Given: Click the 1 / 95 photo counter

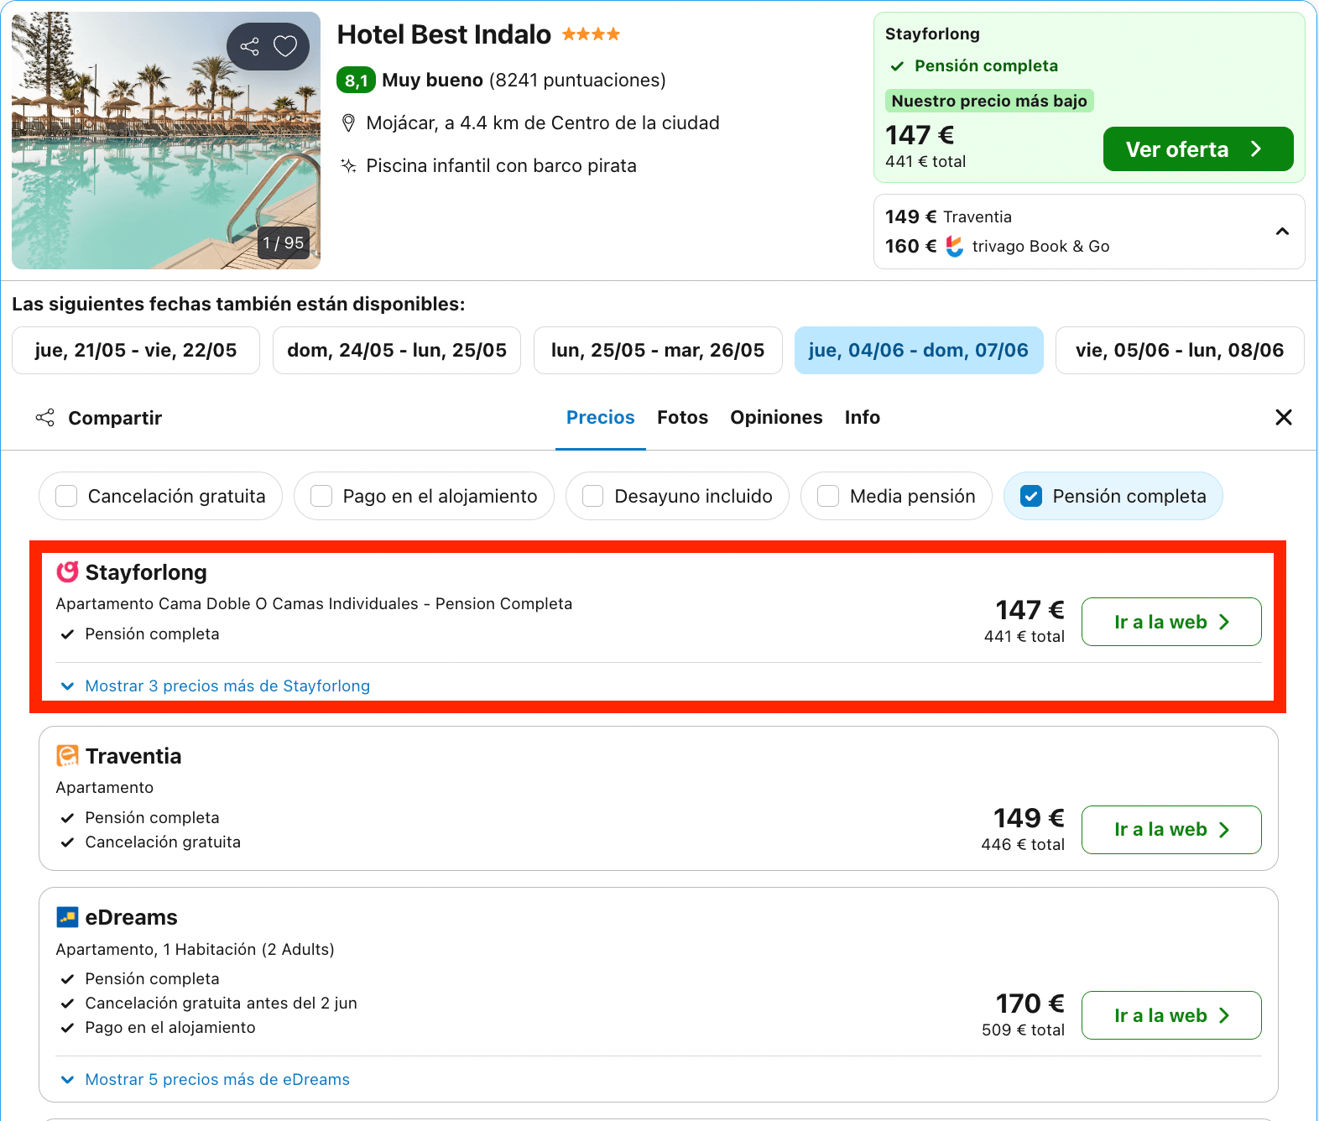Looking at the screenshot, I should [283, 242].
